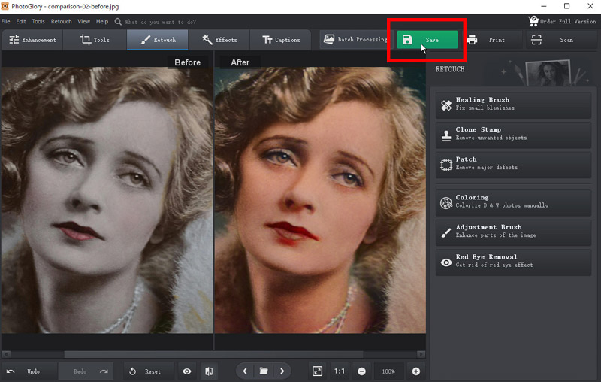Image resolution: width=601 pixels, height=382 pixels.
Task: Set zoom to 1:1 scale
Action: click(x=340, y=371)
